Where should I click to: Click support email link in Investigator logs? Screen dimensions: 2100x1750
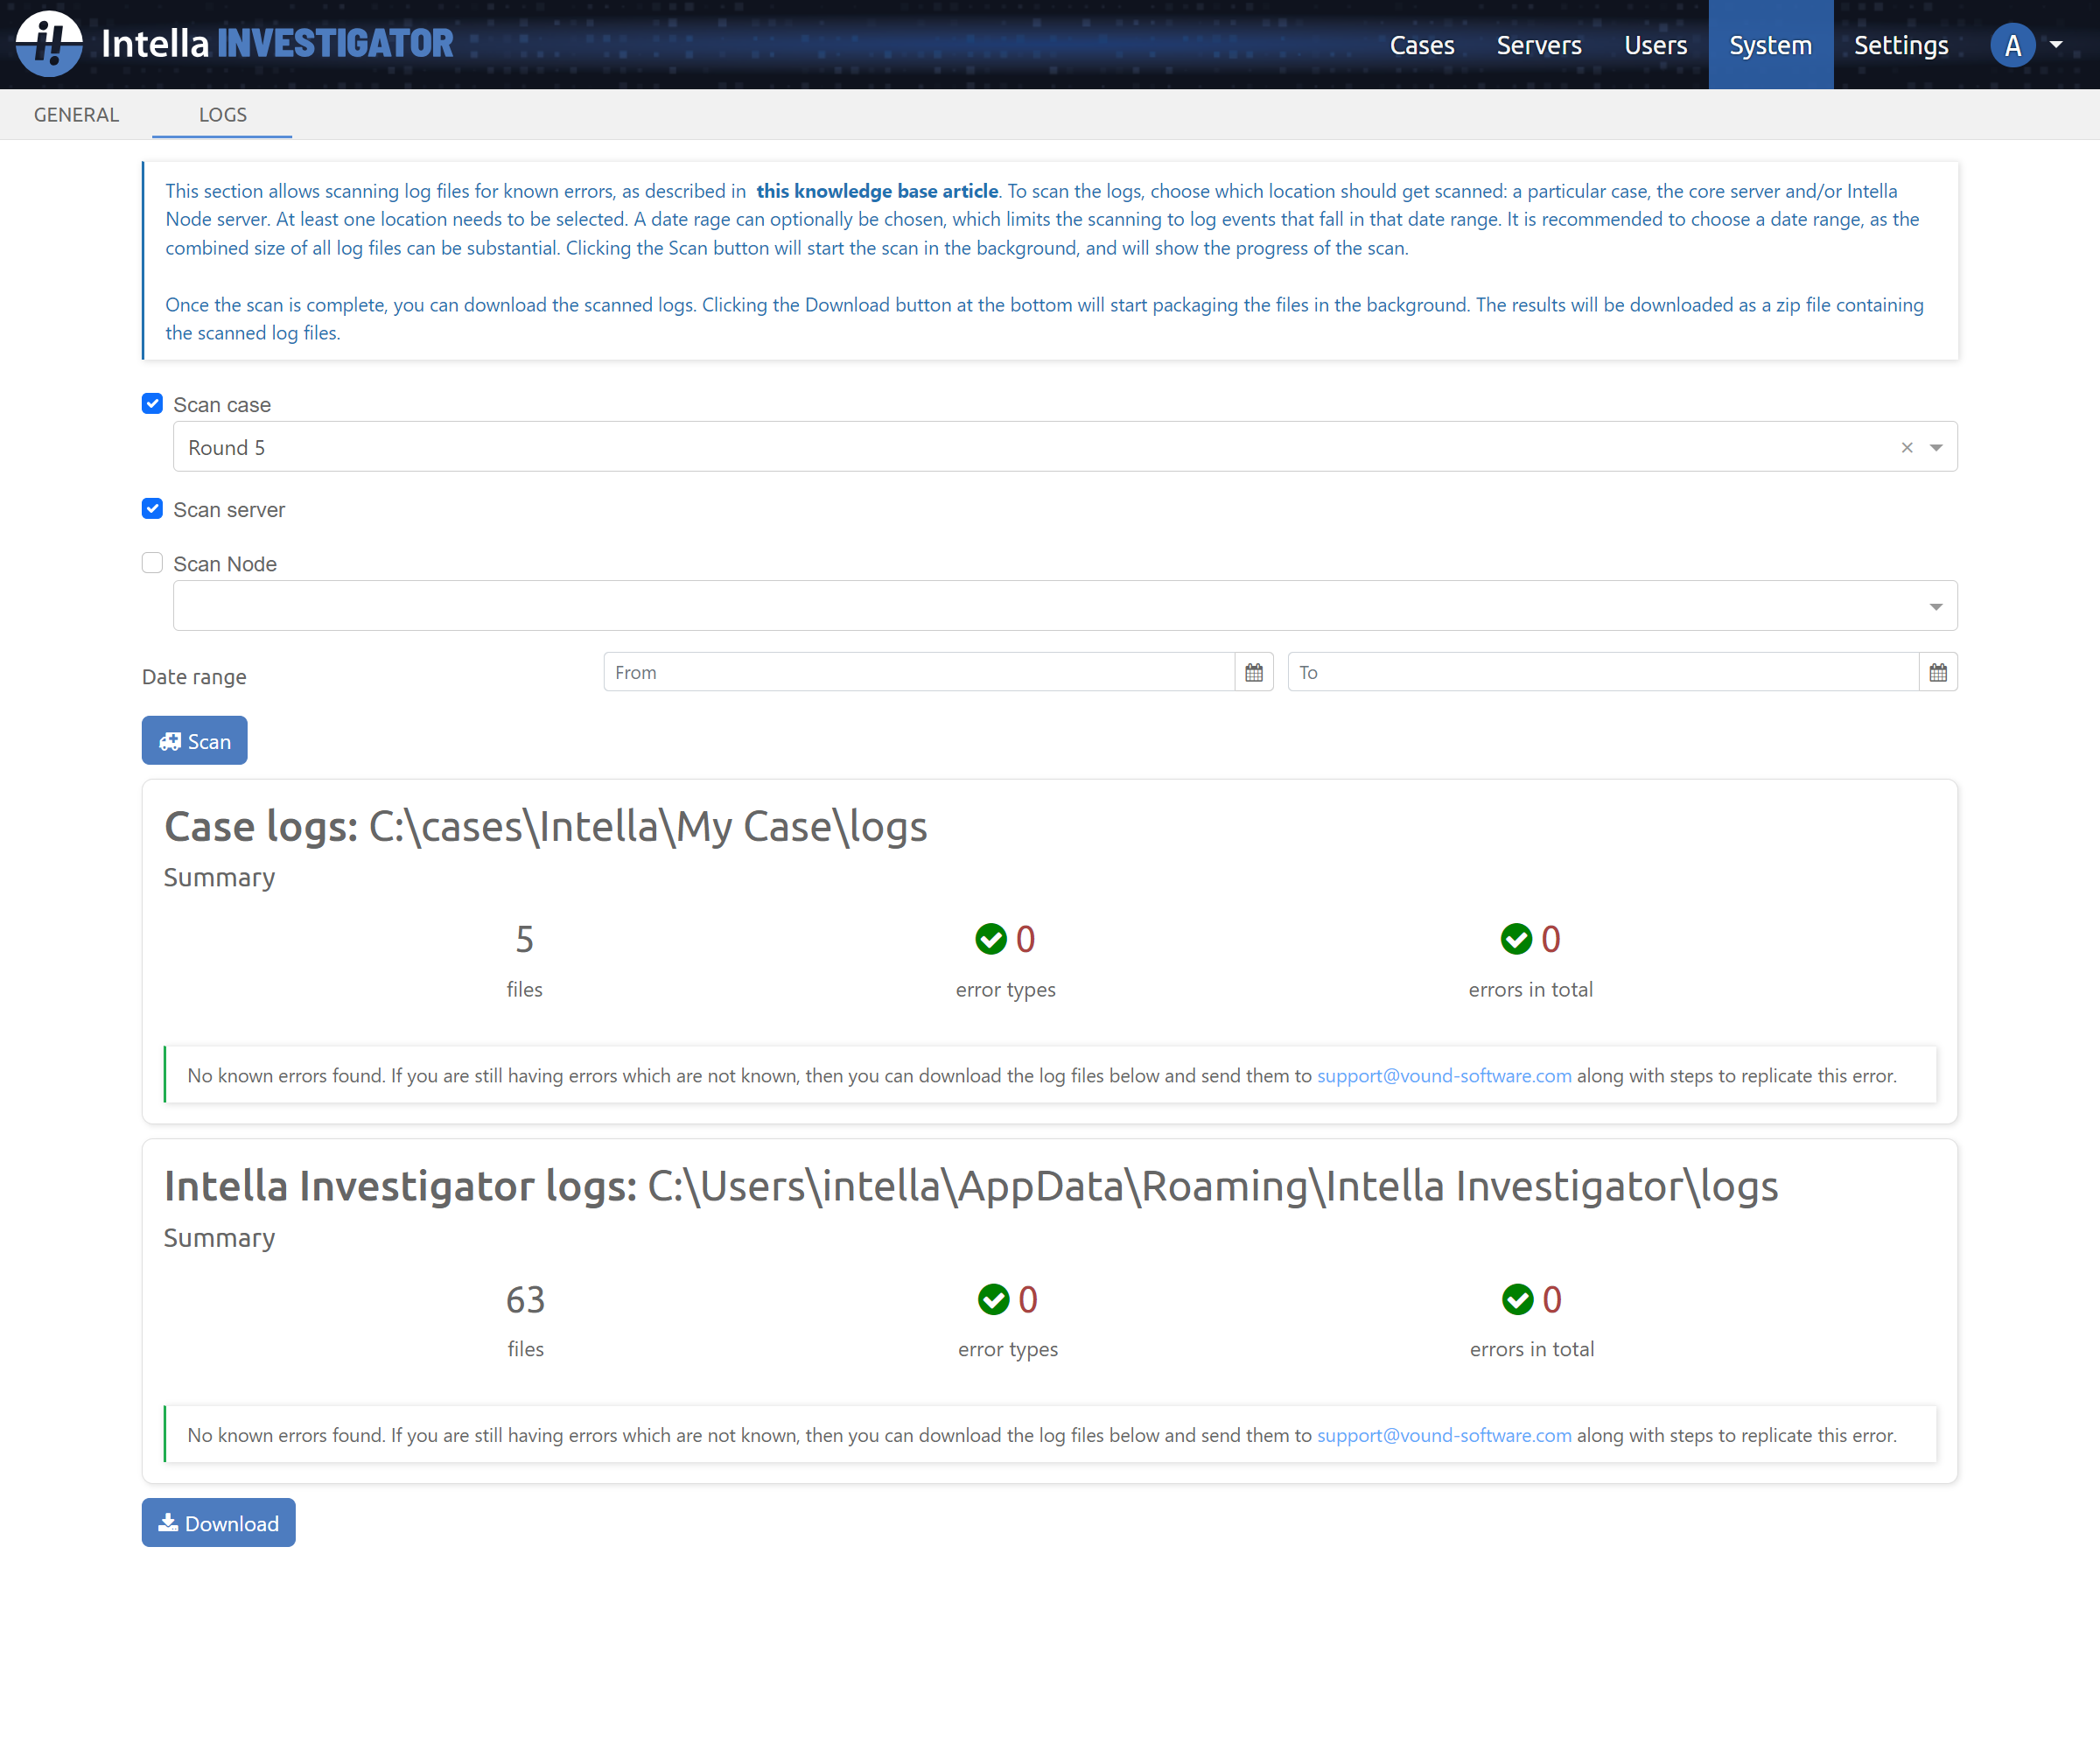(1444, 1436)
